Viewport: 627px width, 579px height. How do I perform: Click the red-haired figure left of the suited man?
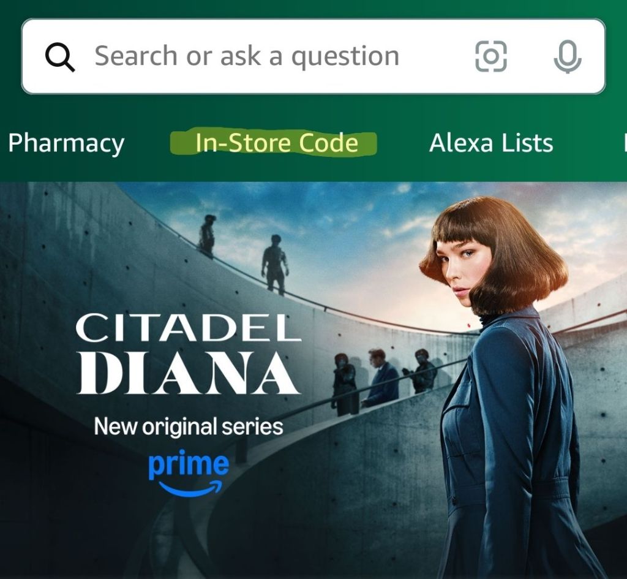[345, 385]
